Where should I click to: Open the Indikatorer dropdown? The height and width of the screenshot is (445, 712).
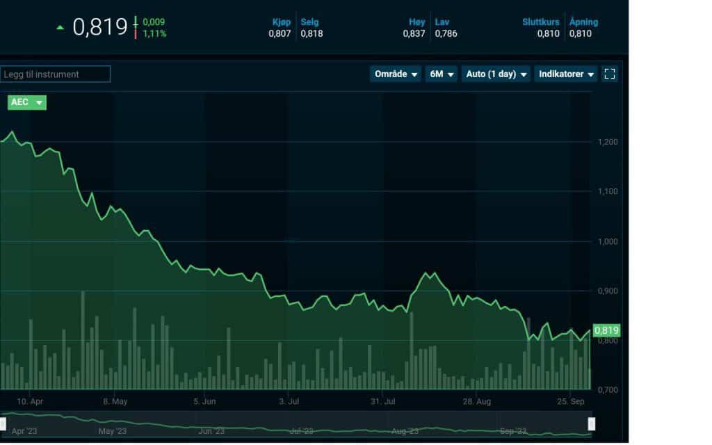point(566,74)
